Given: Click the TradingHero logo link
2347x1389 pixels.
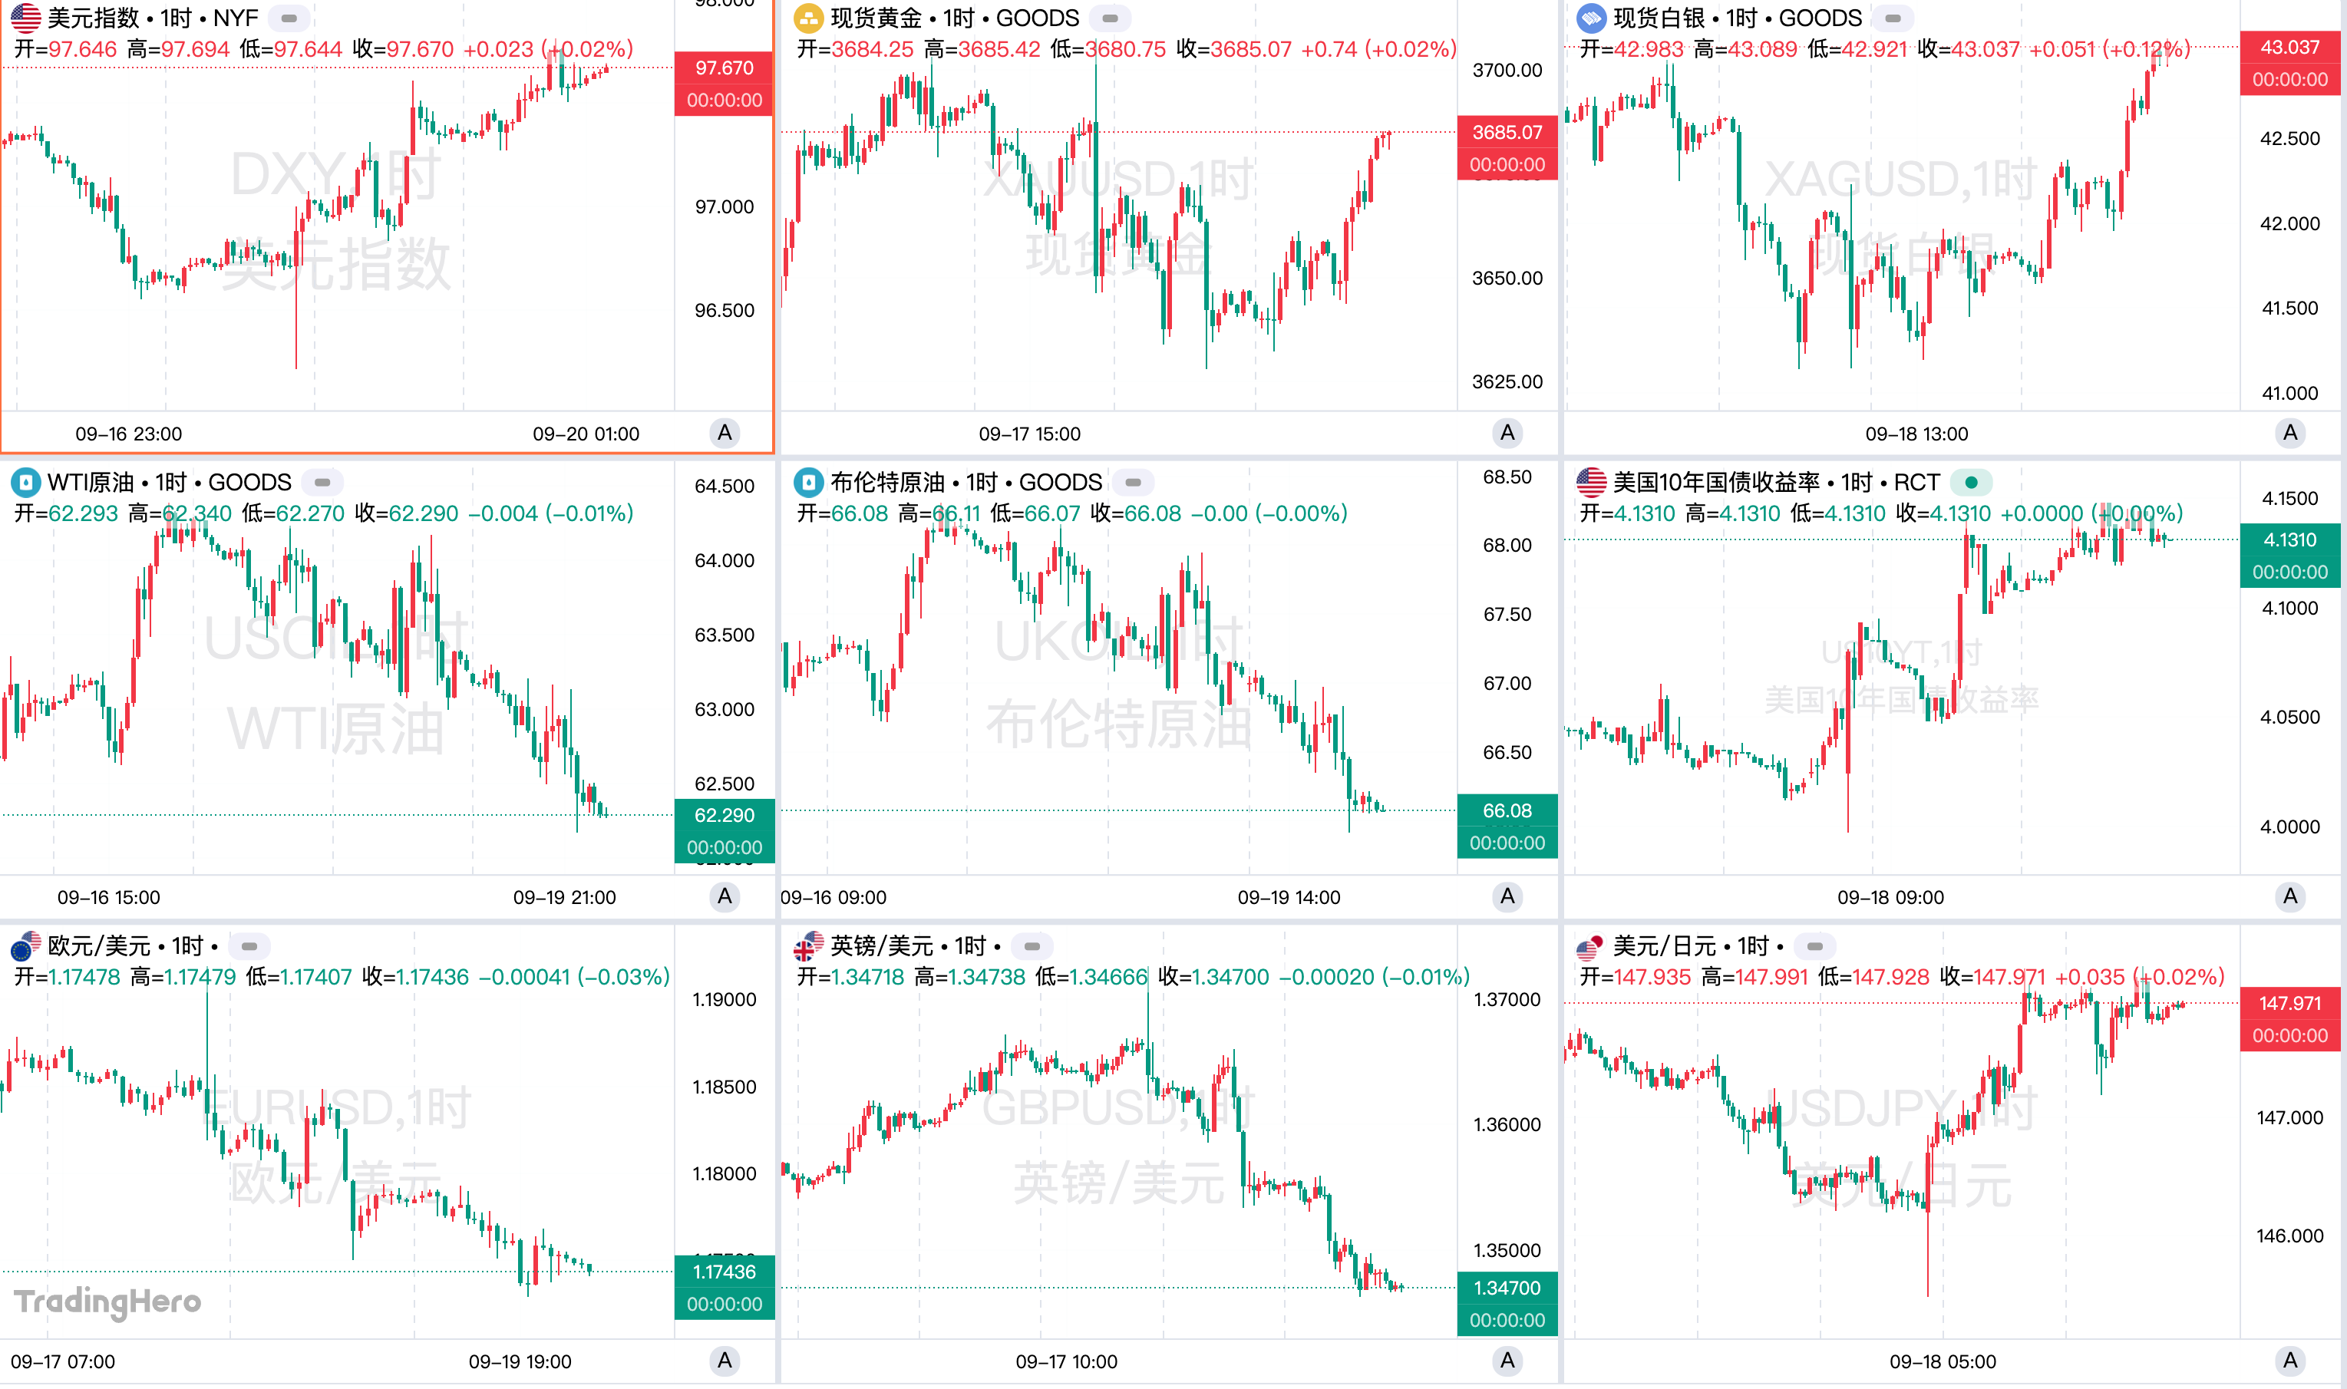Looking at the screenshot, I should pos(107,1301).
